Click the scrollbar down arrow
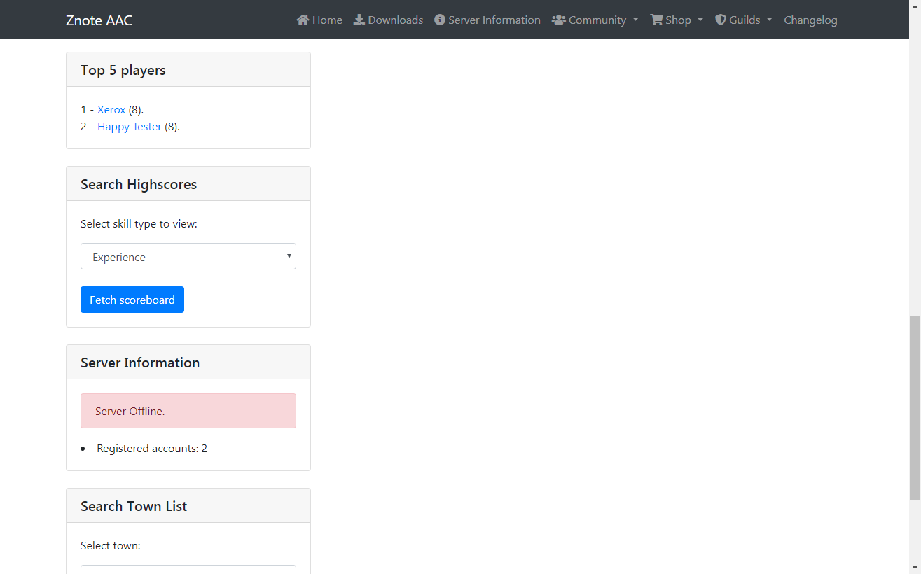 (x=916, y=568)
